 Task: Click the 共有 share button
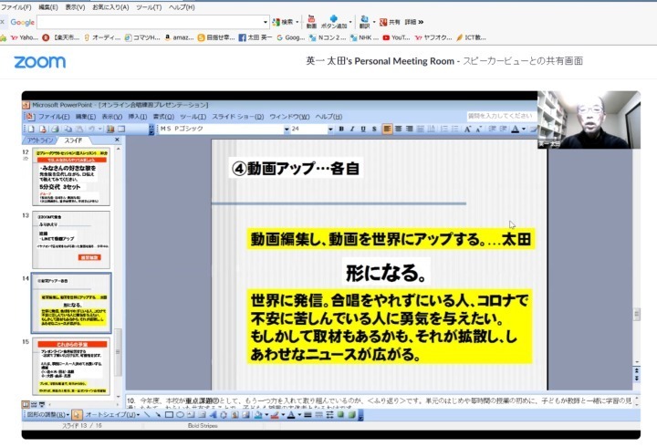(390, 22)
